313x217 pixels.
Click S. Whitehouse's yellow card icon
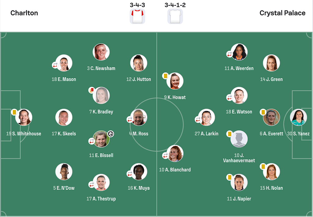coord(14,112)
